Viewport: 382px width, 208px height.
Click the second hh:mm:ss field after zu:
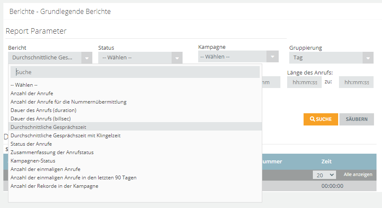coord(356,82)
